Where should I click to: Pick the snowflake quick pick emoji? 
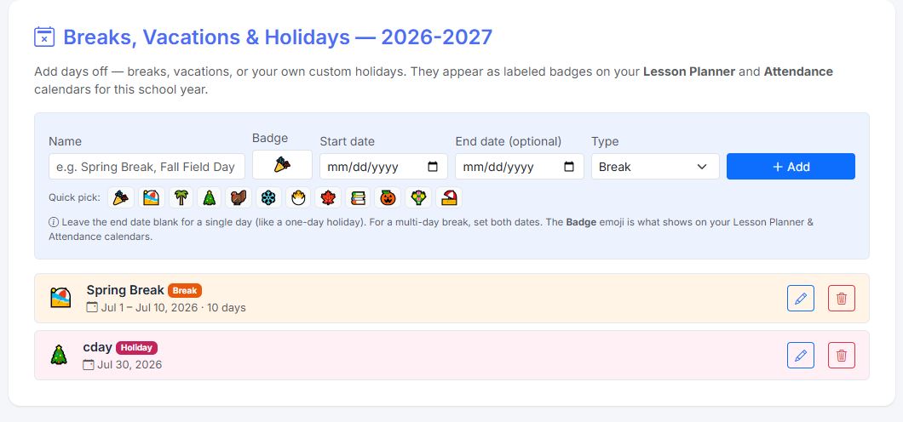point(268,198)
